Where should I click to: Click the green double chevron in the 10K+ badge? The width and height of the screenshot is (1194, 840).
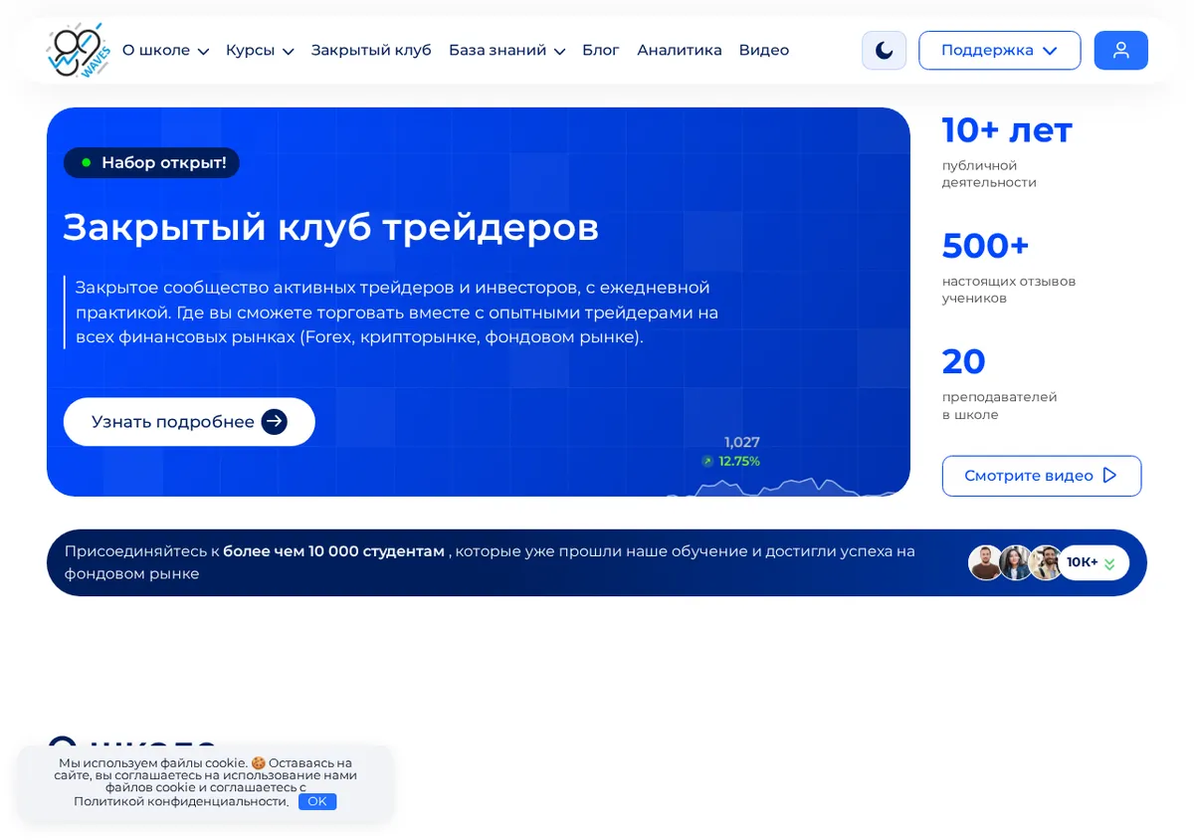[1109, 564]
